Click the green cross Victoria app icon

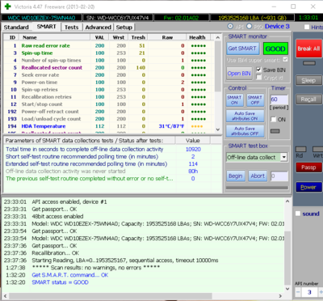8,6
